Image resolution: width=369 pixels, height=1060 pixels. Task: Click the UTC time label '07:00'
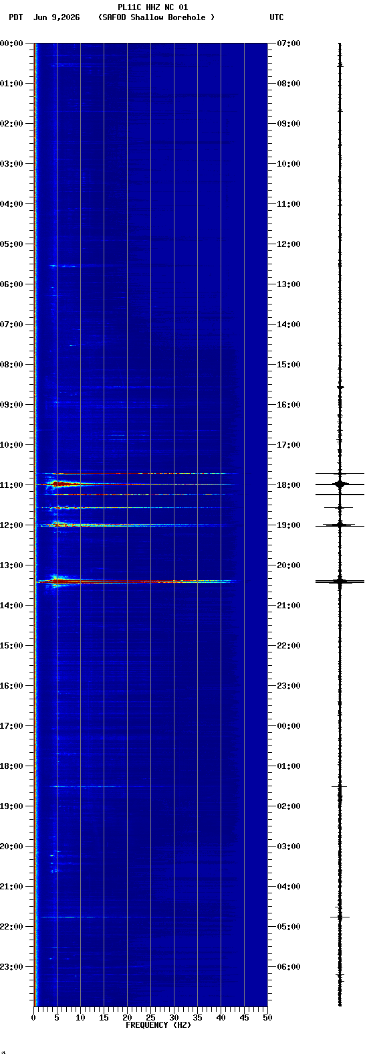[x=289, y=43]
